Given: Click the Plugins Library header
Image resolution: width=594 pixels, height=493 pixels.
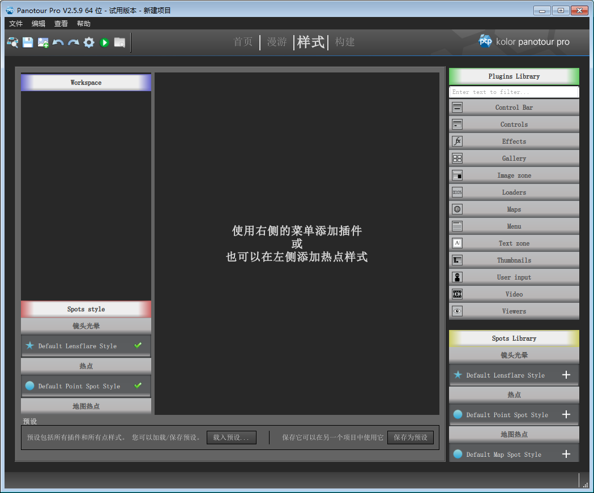Looking at the screenshot, I should click(514, 76).
